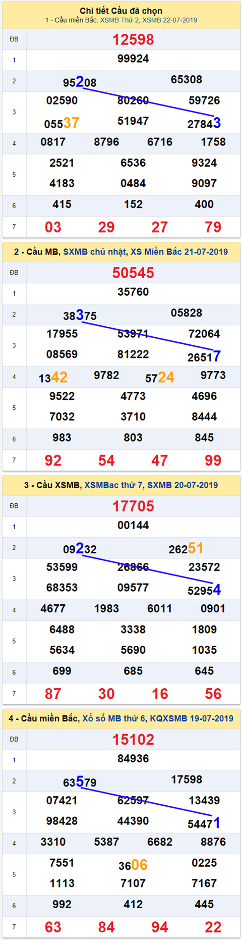Click prize-4 number 6011
Viewport: 242px width, 940px height.
coord(160,608)
